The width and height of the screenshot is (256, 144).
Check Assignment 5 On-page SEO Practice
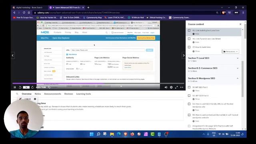point(189,126)
